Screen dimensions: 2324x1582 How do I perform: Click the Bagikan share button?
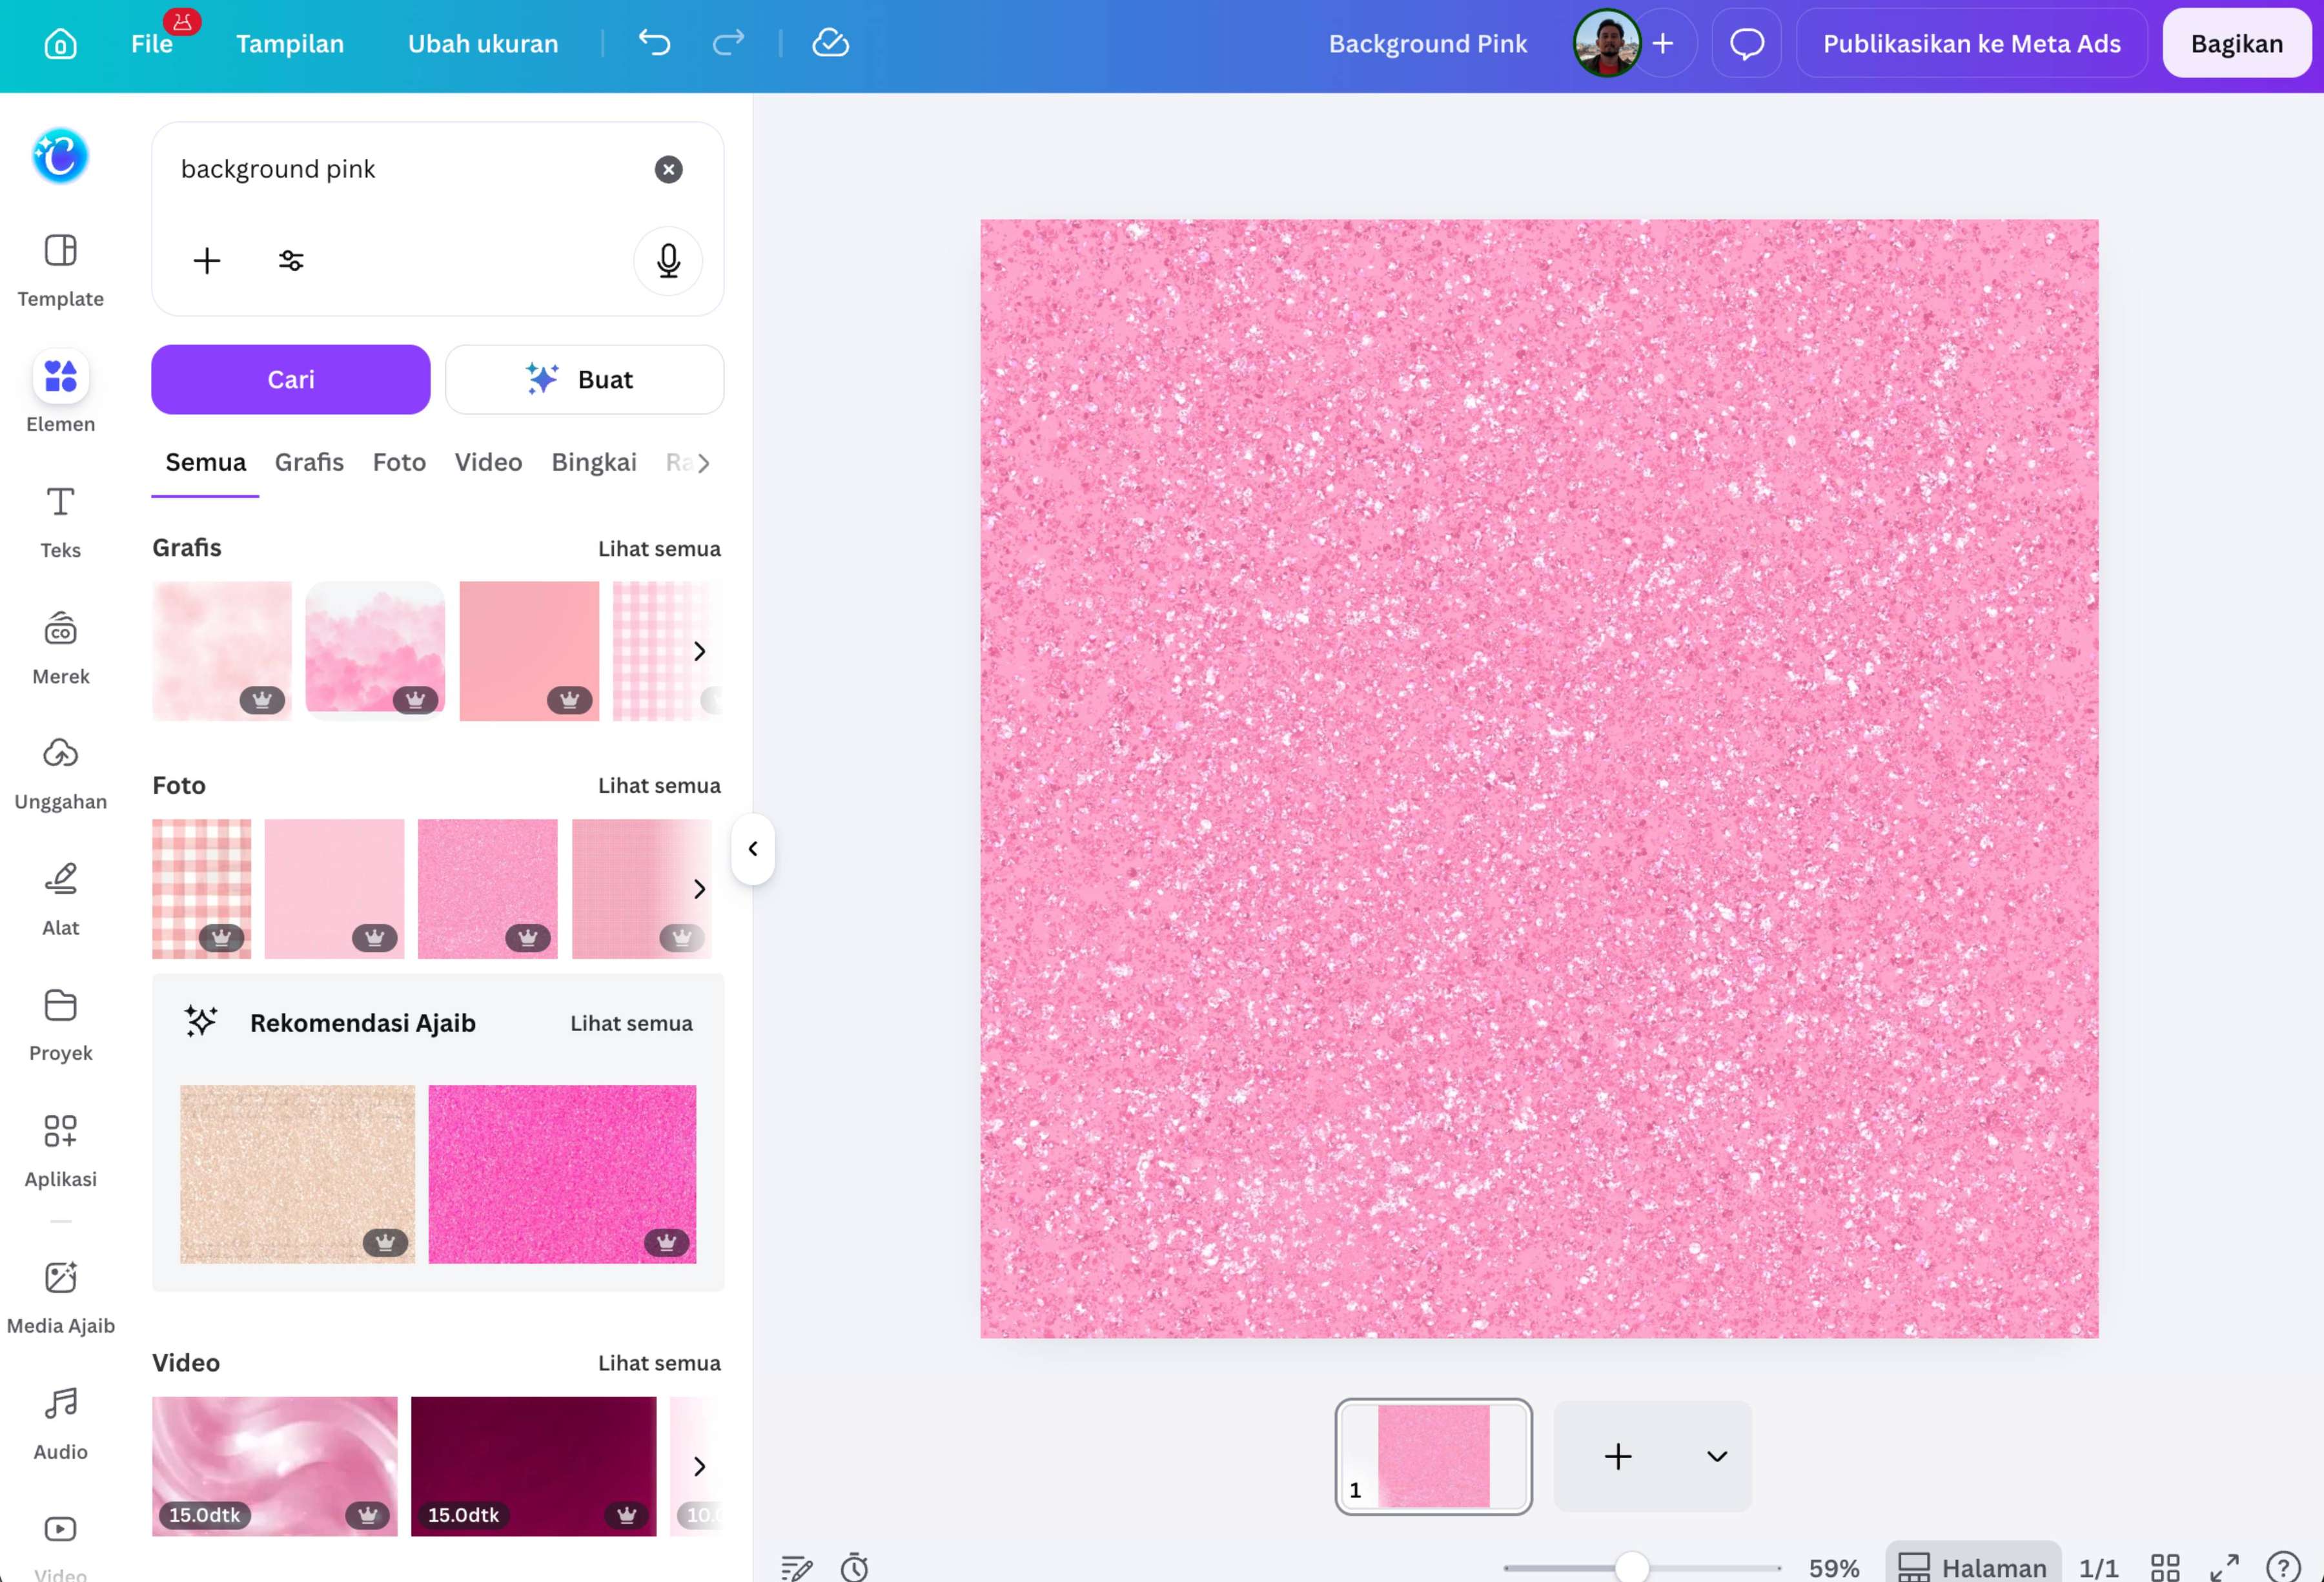coord(2236,44)
